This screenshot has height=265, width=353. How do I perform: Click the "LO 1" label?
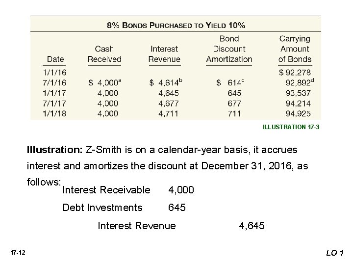tap(337, 253)
